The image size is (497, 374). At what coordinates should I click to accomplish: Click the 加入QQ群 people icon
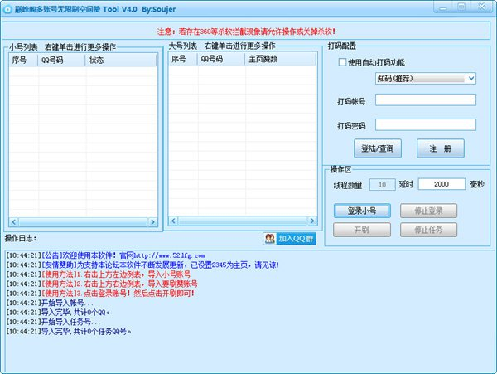point(270,239)
